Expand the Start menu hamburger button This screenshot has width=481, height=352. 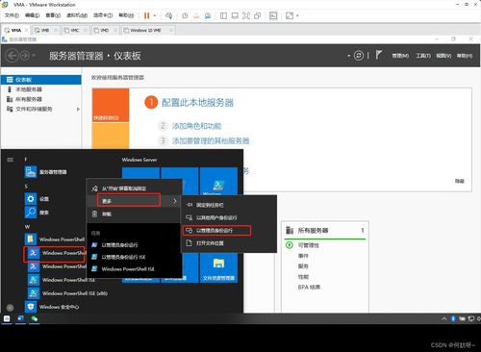11,160
